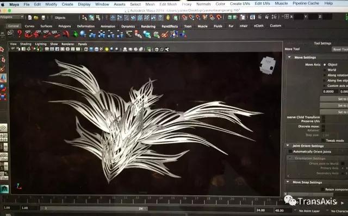Toggle Discrete move checkbox

tap(324, 126)
